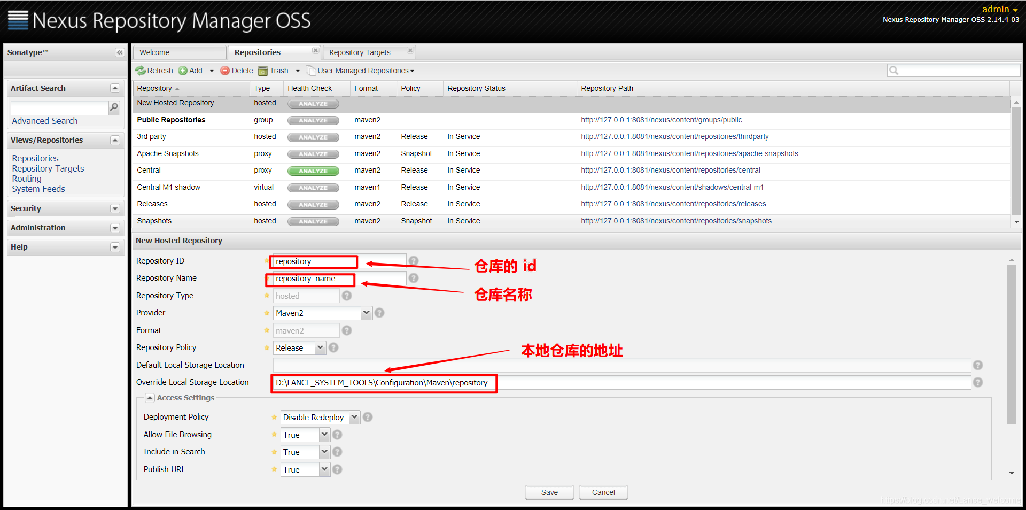Click the Repository ID input field

pos(339,261)
